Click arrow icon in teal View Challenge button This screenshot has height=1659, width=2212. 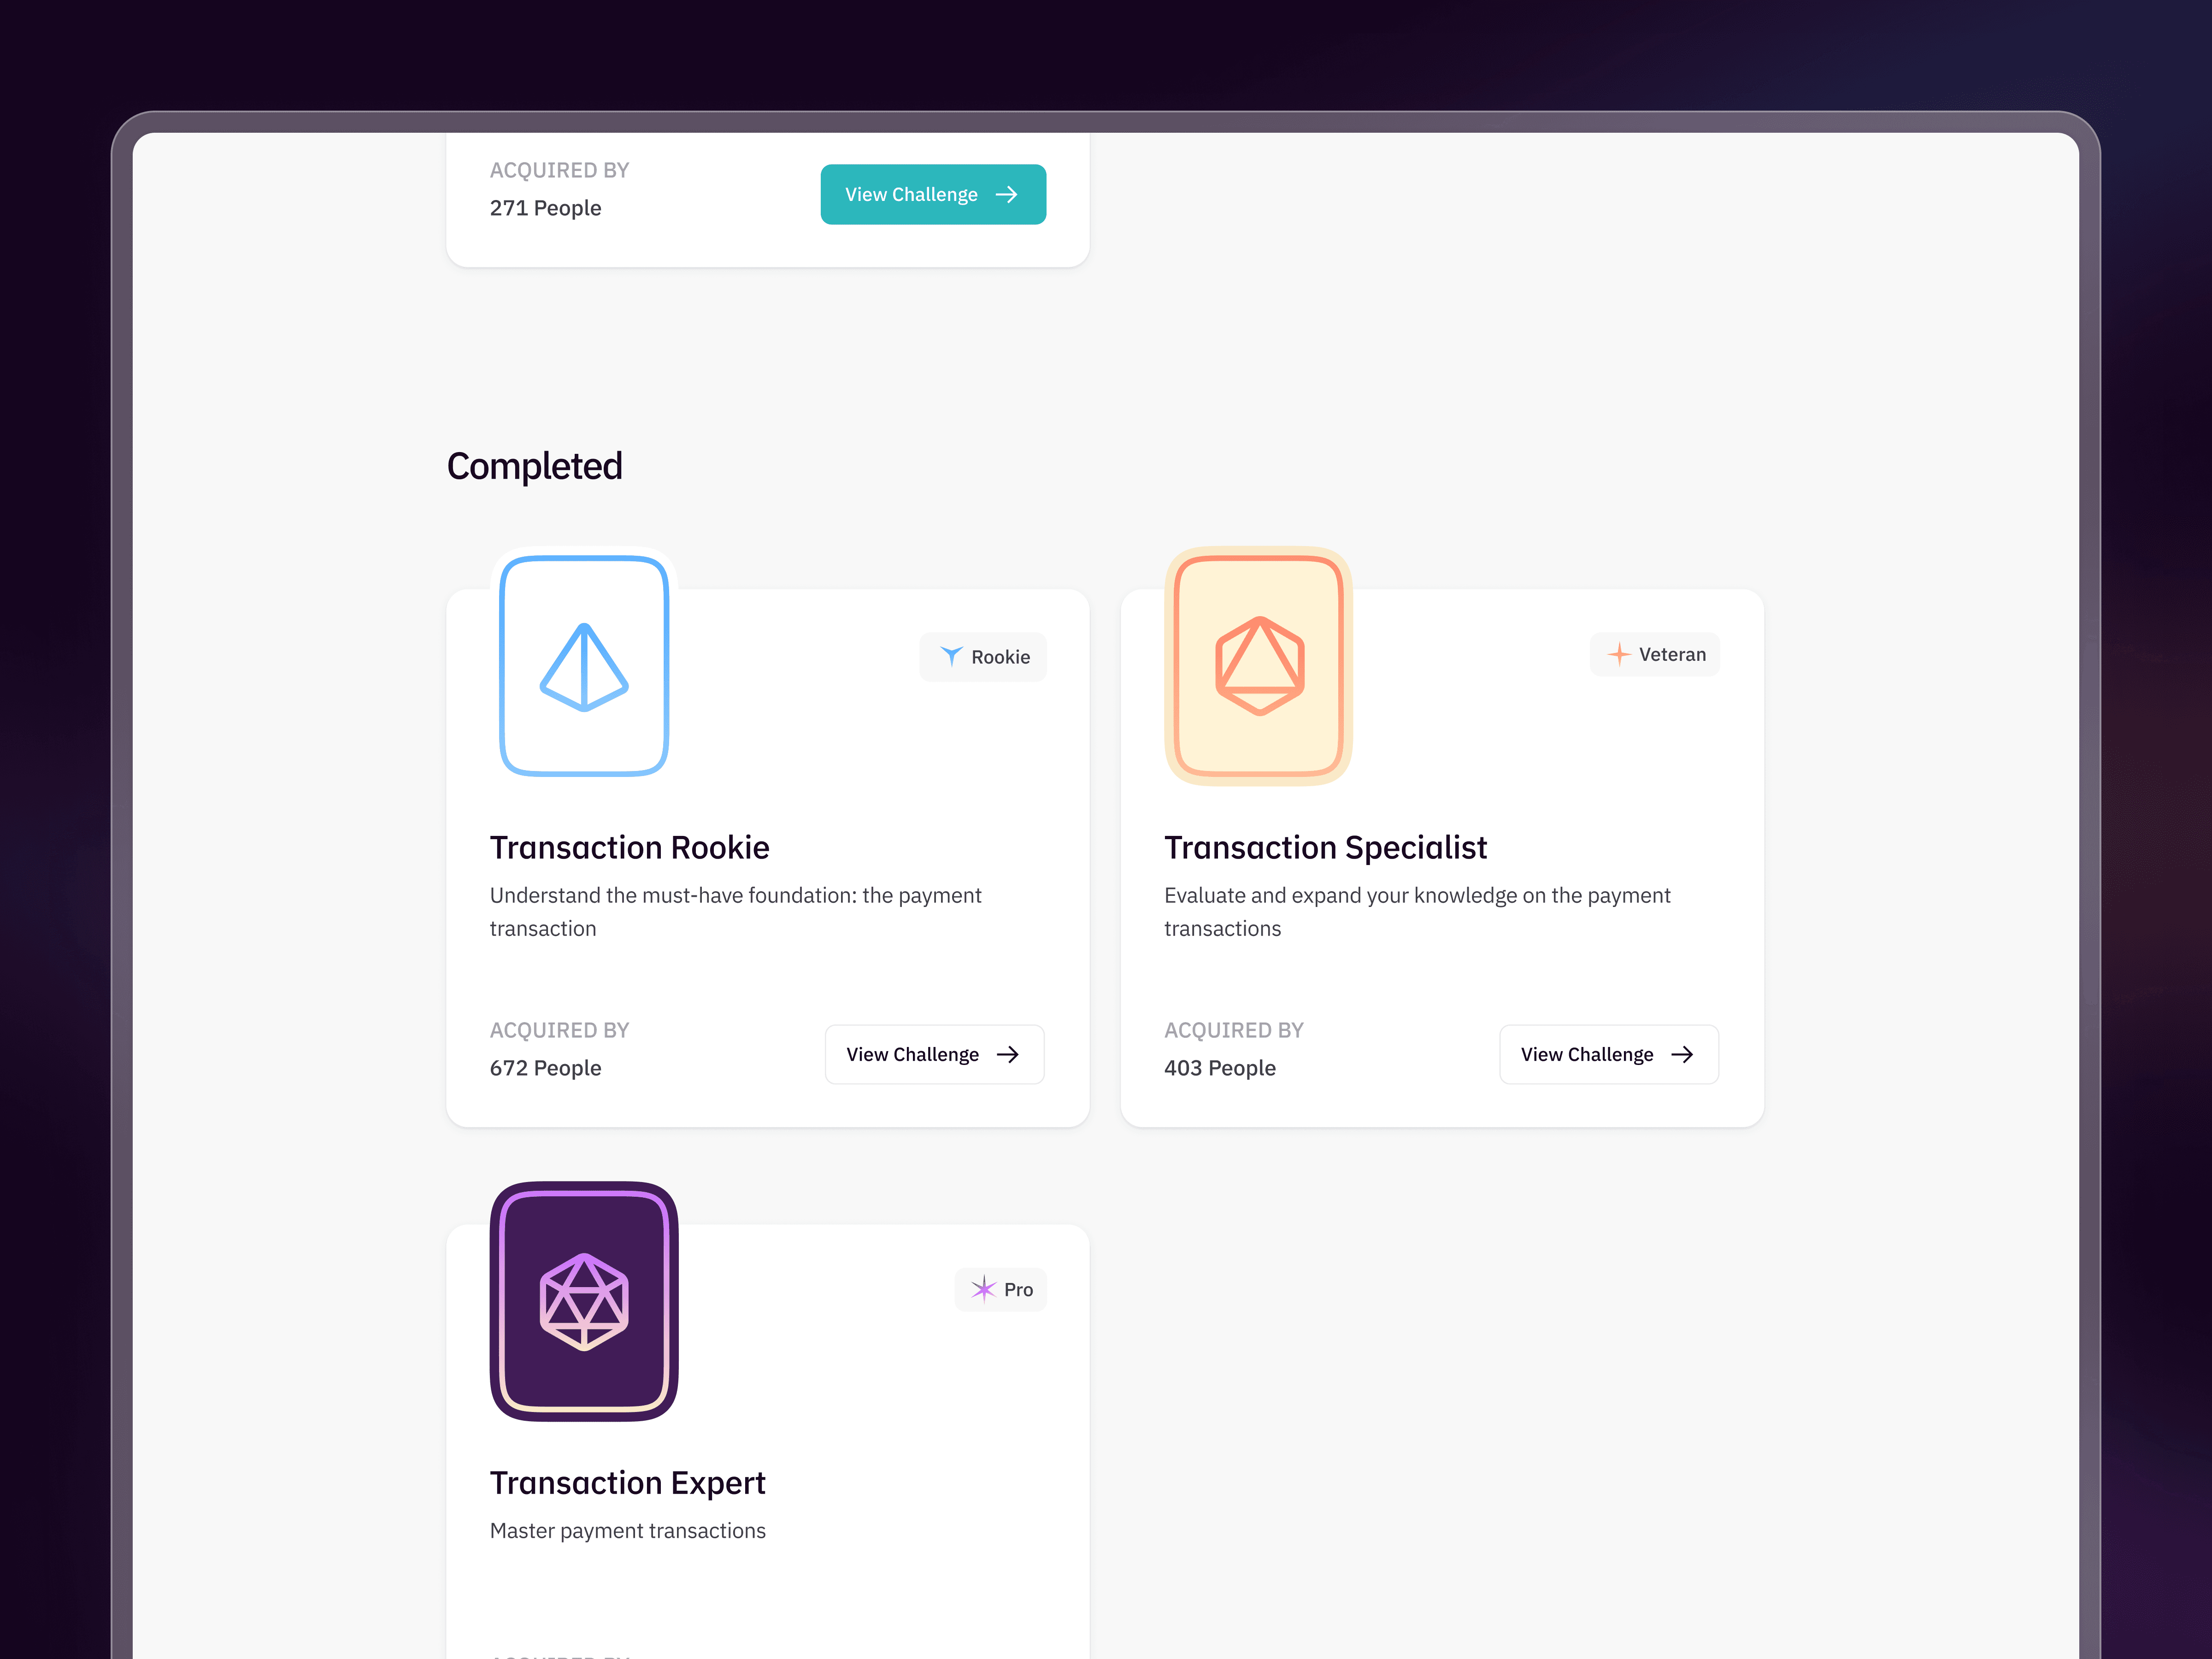pos(1007,194)
